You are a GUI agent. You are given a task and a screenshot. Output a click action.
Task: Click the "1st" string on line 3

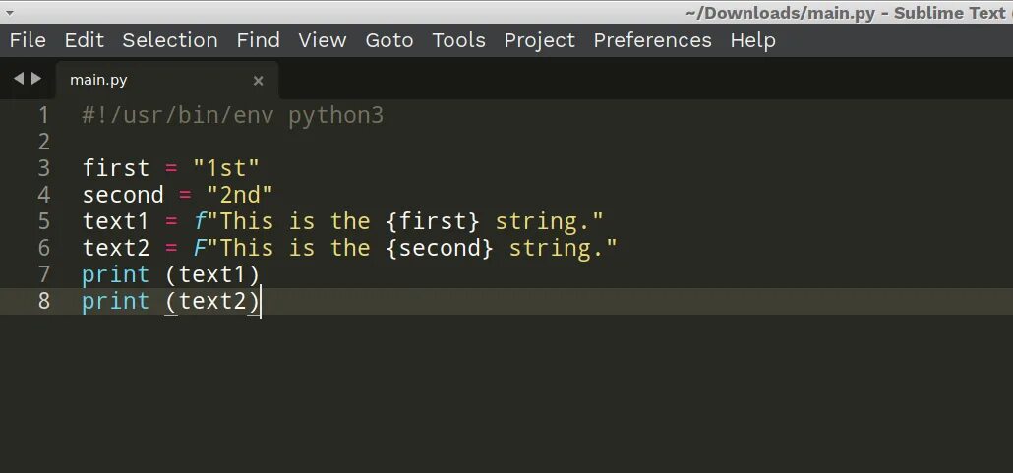pos(226,168)
